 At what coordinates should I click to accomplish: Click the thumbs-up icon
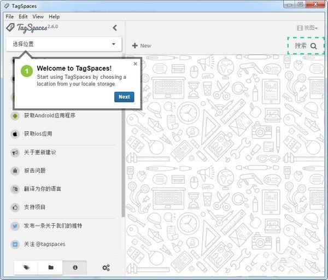(x=15, y=207)
